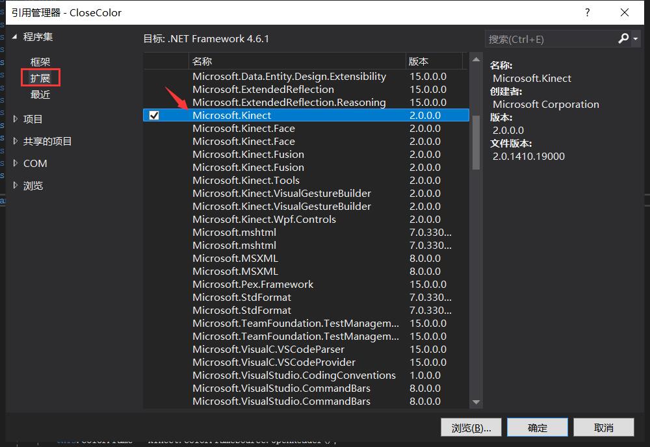650x447 pixels.
Task: Collapse the 程序集 tree node
Action: pyautogui.click(x=14, y=37)
